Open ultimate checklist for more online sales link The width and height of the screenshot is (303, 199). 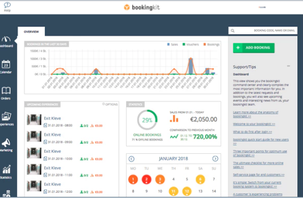pyautogui.click(x=258, y=165)
